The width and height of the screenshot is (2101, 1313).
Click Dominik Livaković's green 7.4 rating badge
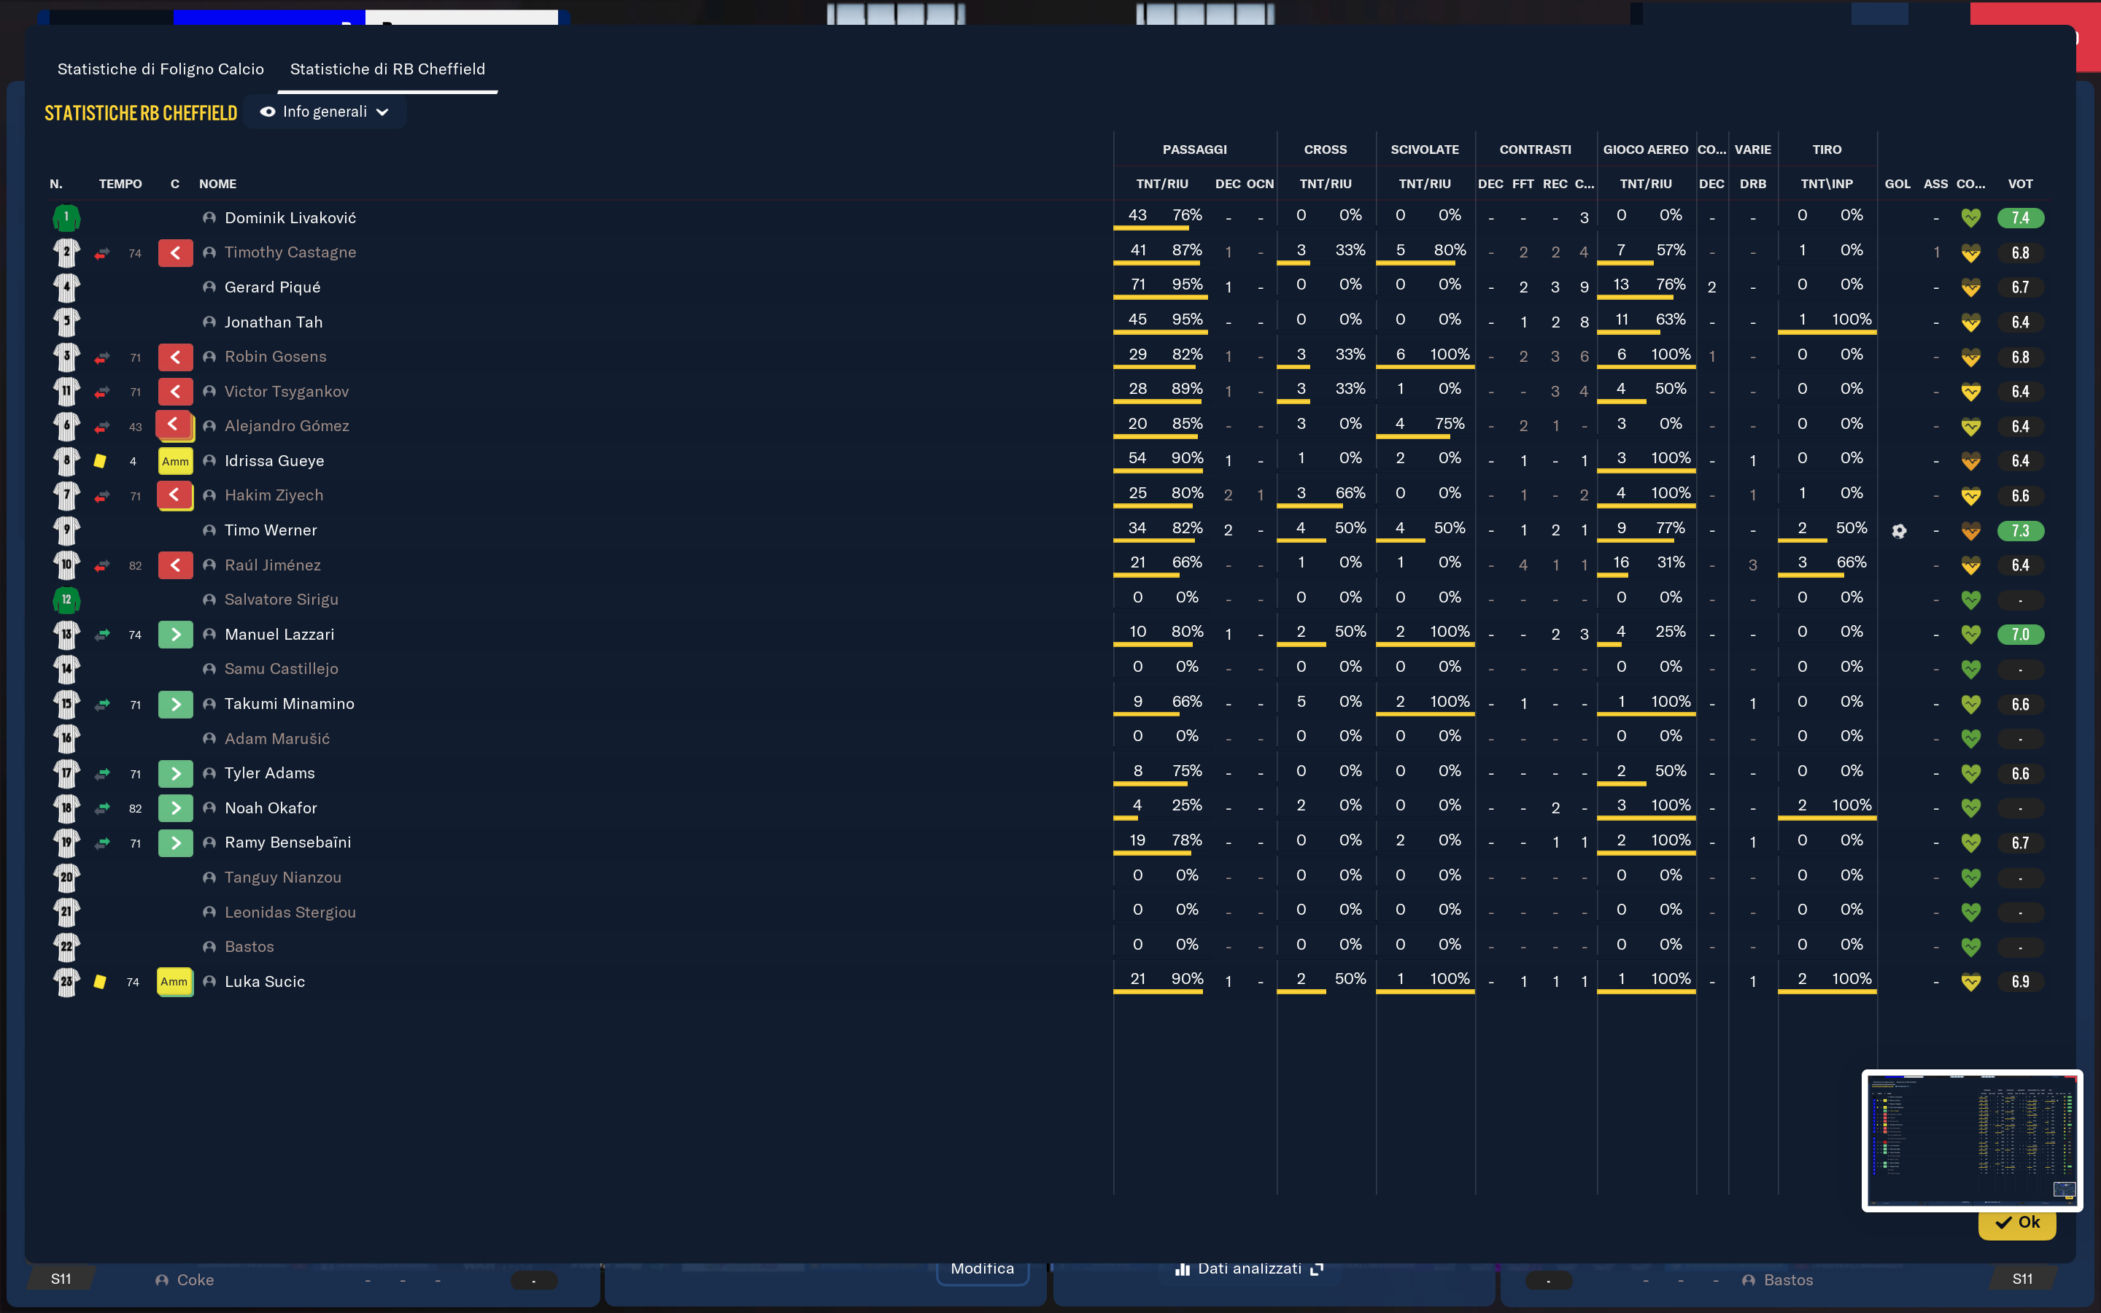click(2019, 218)
